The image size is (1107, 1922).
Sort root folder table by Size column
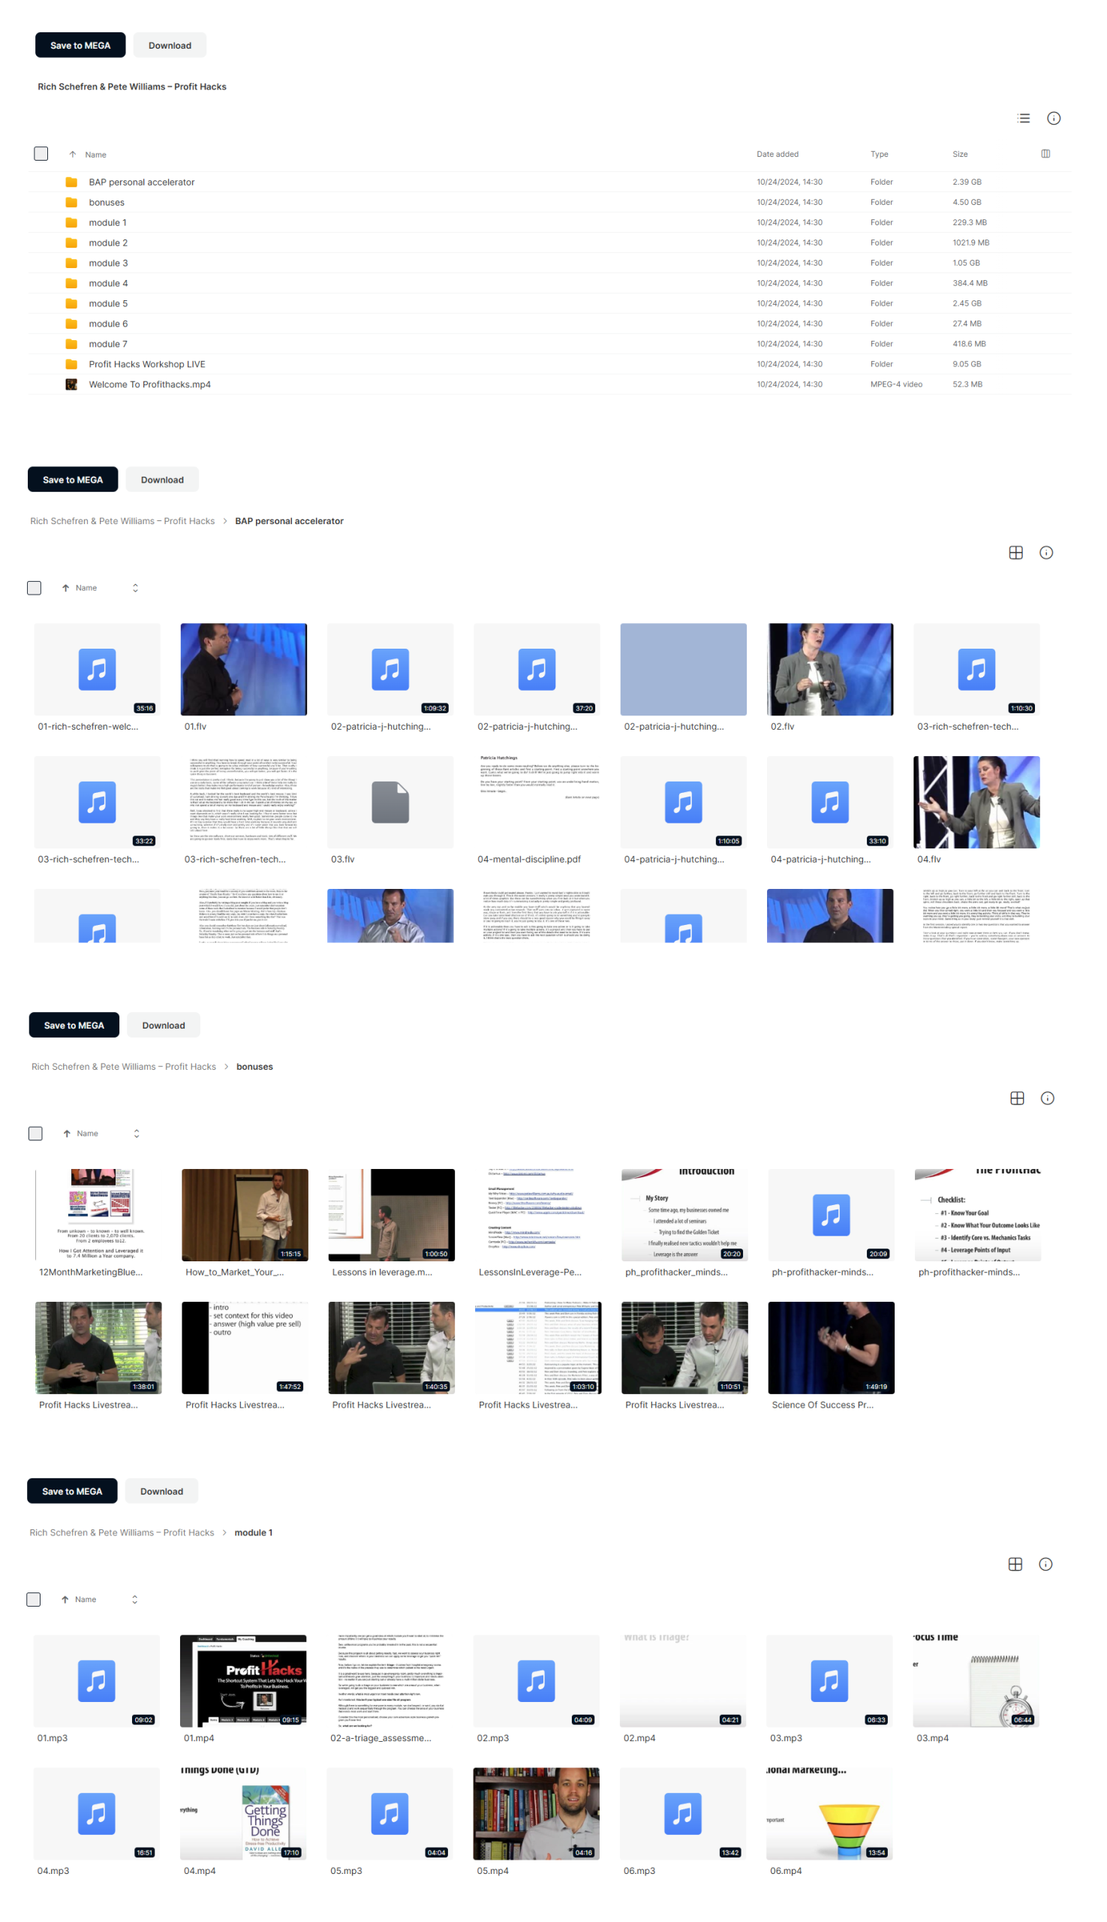[959, 154]
